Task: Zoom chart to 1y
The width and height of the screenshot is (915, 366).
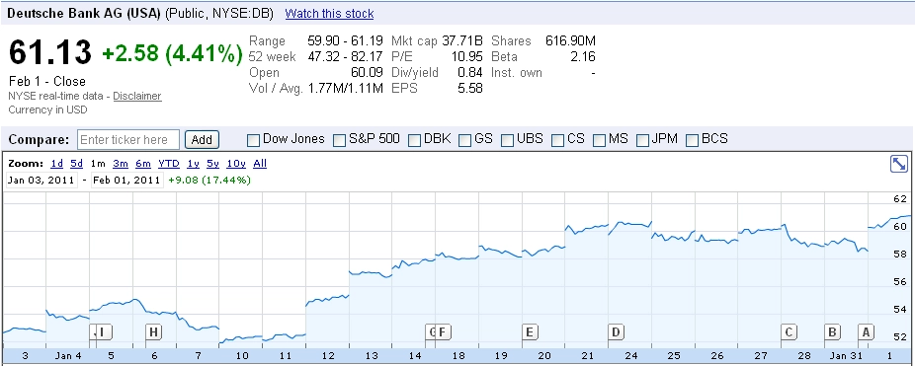Action: 193,164
